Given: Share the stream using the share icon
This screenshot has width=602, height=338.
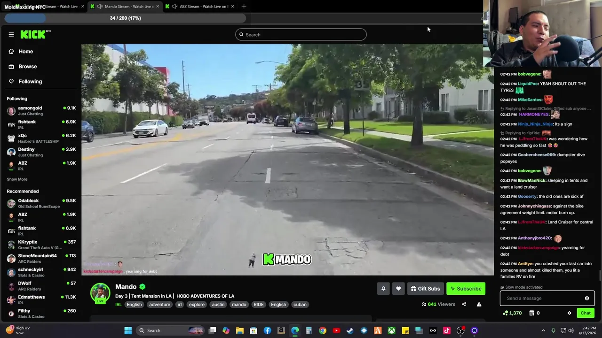Looking at the screenshot, I should 464,304.
